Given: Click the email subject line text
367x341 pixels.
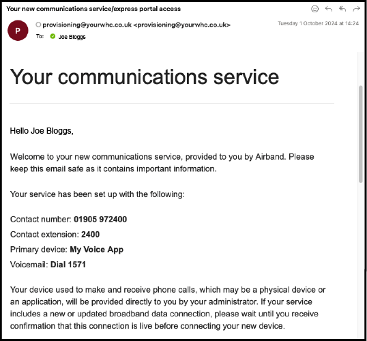Looking at the screenshot, I should pos(93,9).
